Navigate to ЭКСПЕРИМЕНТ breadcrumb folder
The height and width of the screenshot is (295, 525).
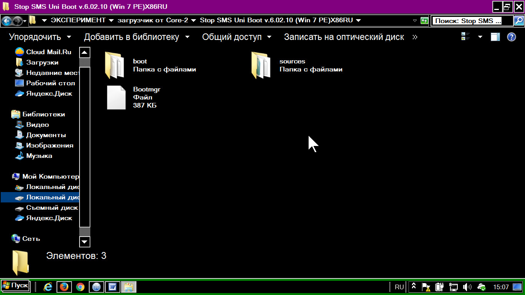click(x=78, y=20)
